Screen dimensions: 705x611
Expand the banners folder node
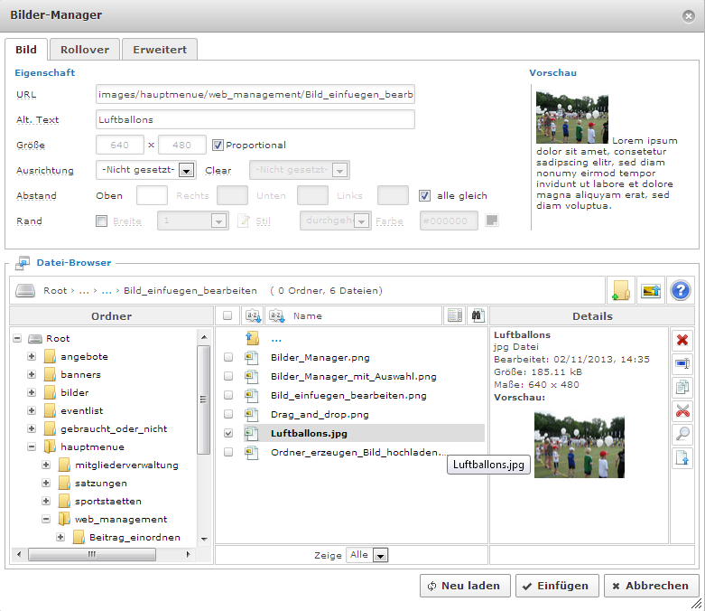[x=32, y=374]
